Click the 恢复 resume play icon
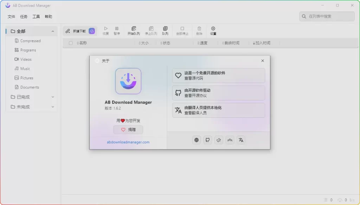This screenshot has width=360, height=205. tap(105, 29)
